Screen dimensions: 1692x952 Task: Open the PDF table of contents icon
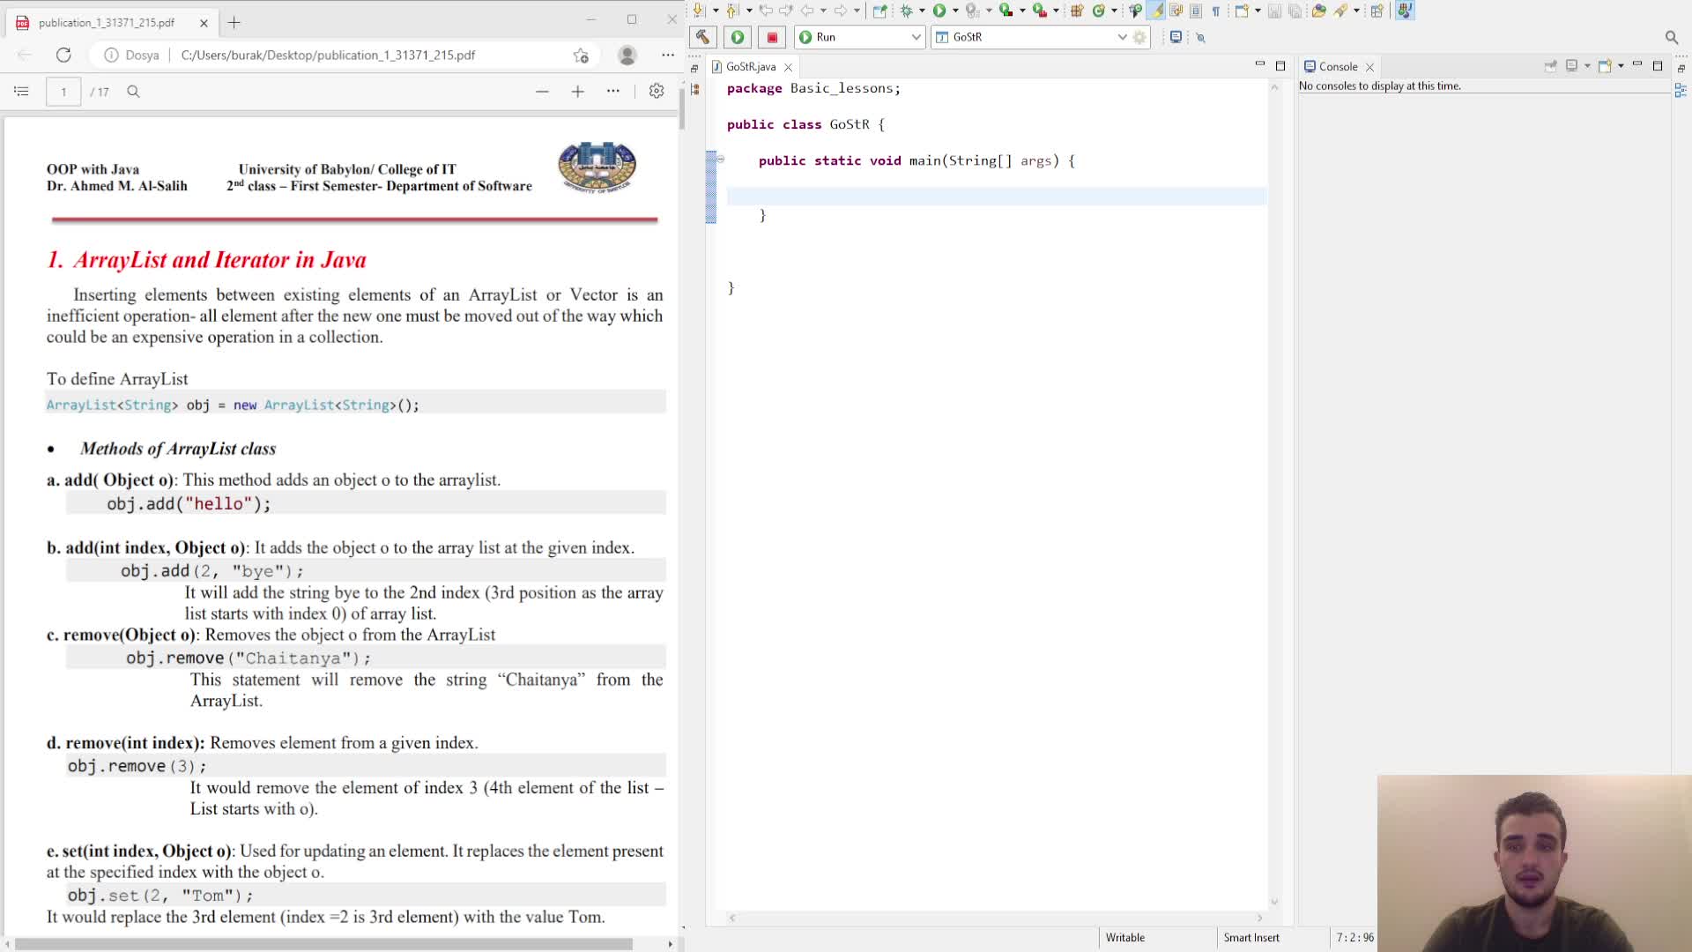click(22, 91)
